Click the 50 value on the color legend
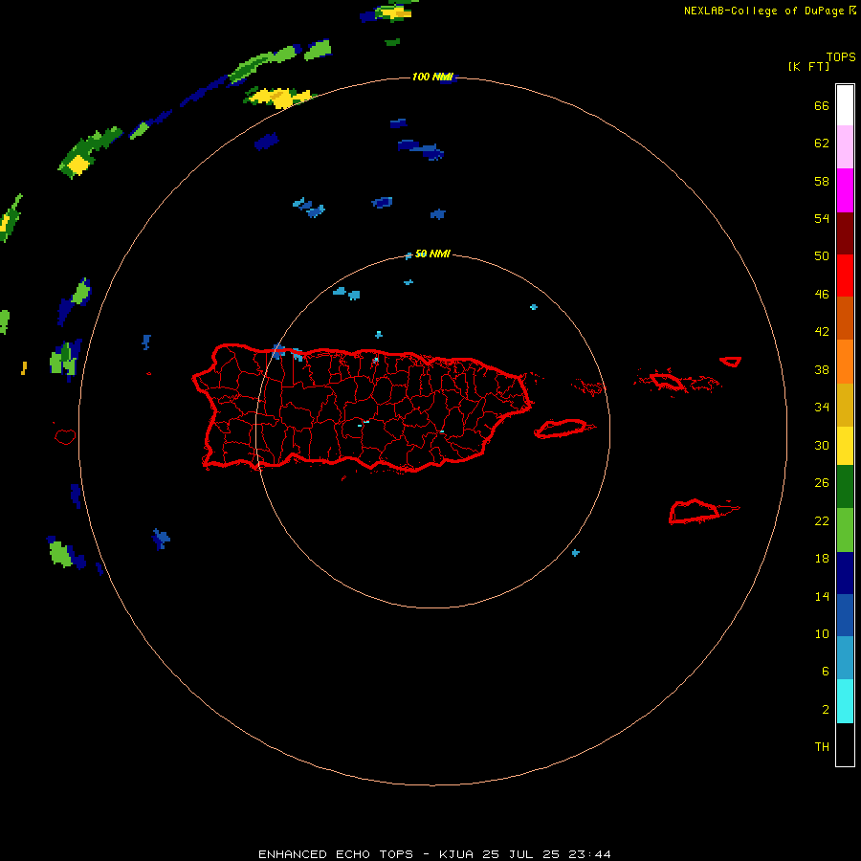Screen dimensions: 861x861 pos(822,255)
